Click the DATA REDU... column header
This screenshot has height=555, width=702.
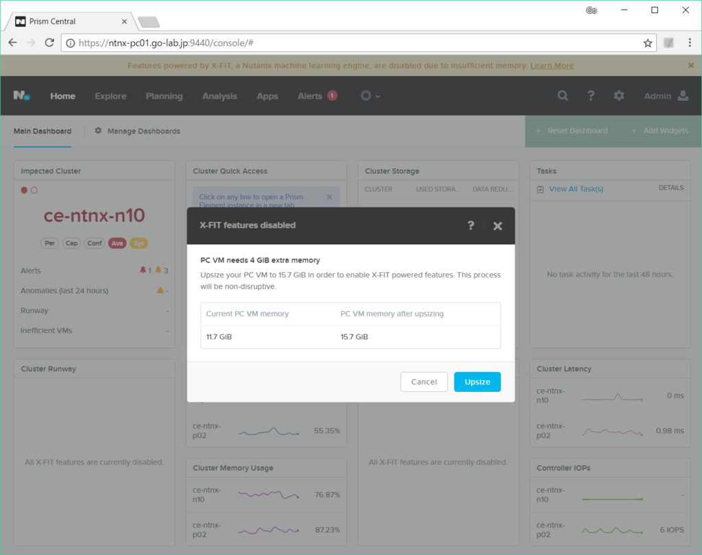(x=492, y=189)
